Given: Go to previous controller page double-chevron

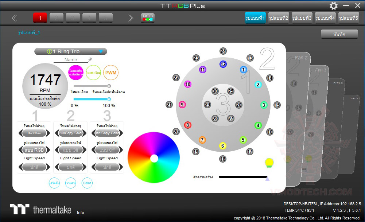Looking at the screenshot, I should (15, 18).
